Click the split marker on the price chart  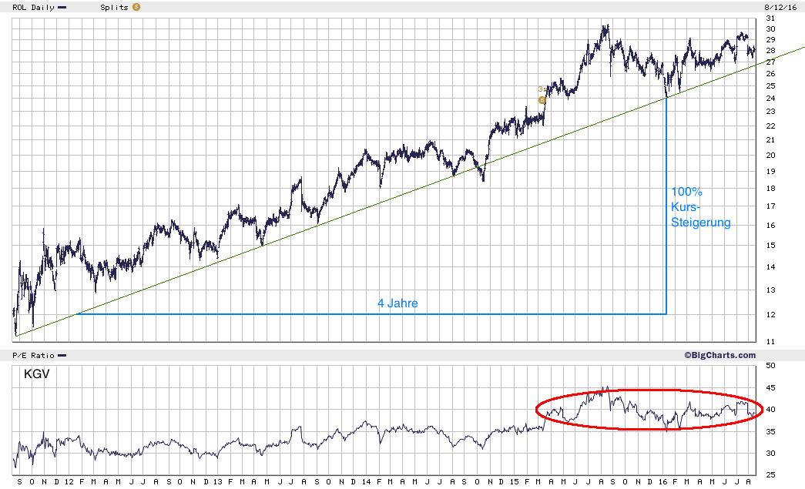tap(542, 100)
